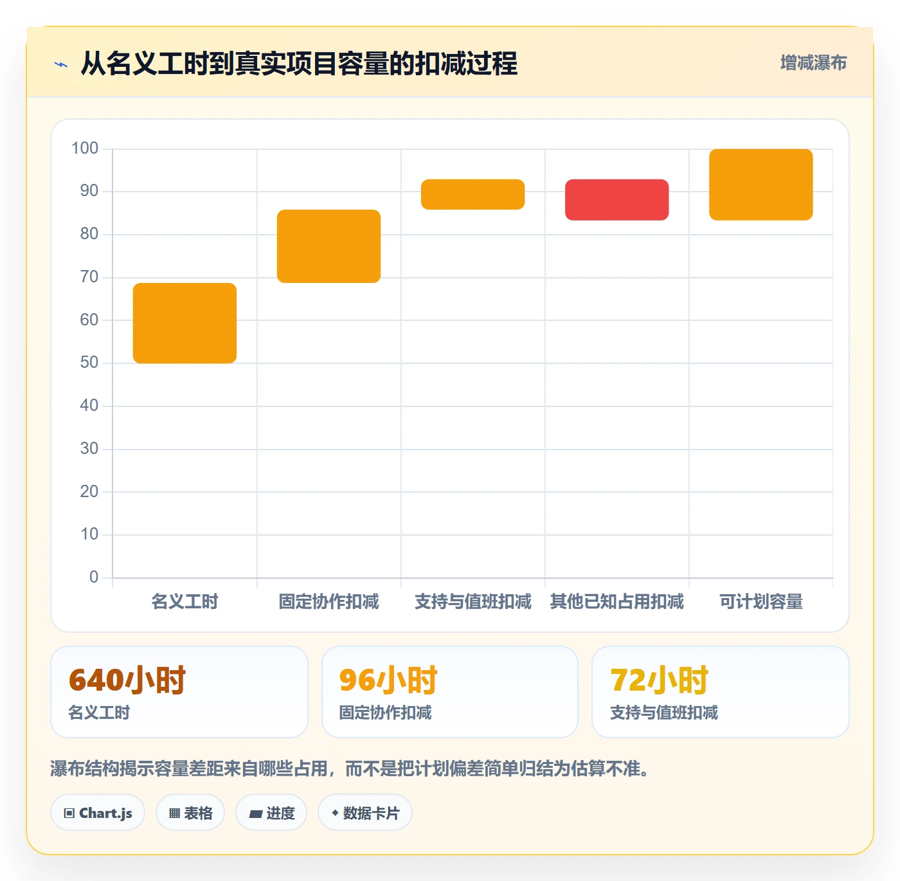Screen dimensions: 900x881
Task: Select the 支持与值班扣减 bar in chart
Action: [x=473, y=194]
